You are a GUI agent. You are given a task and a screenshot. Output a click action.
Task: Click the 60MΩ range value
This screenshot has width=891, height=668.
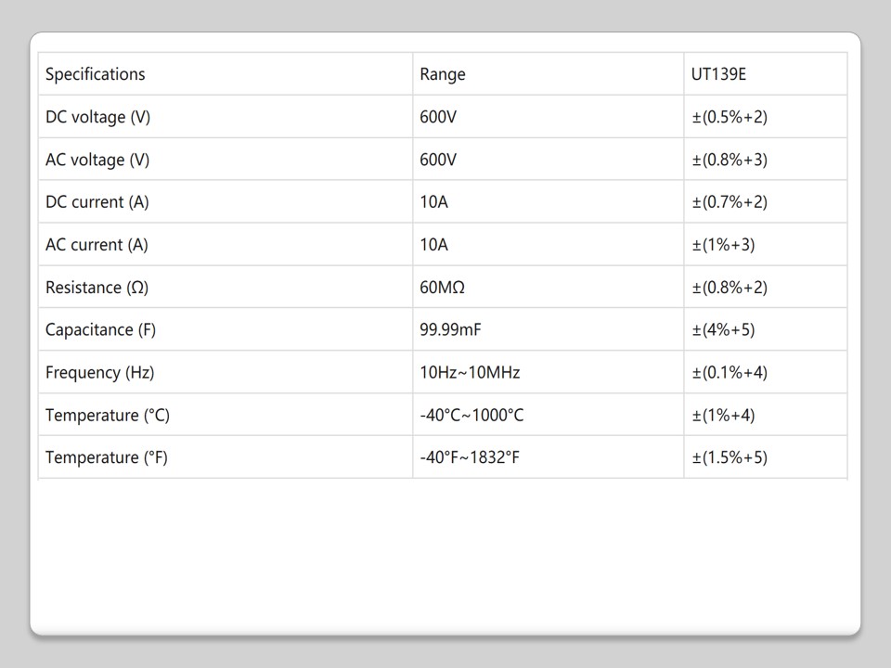coord(442,288)
